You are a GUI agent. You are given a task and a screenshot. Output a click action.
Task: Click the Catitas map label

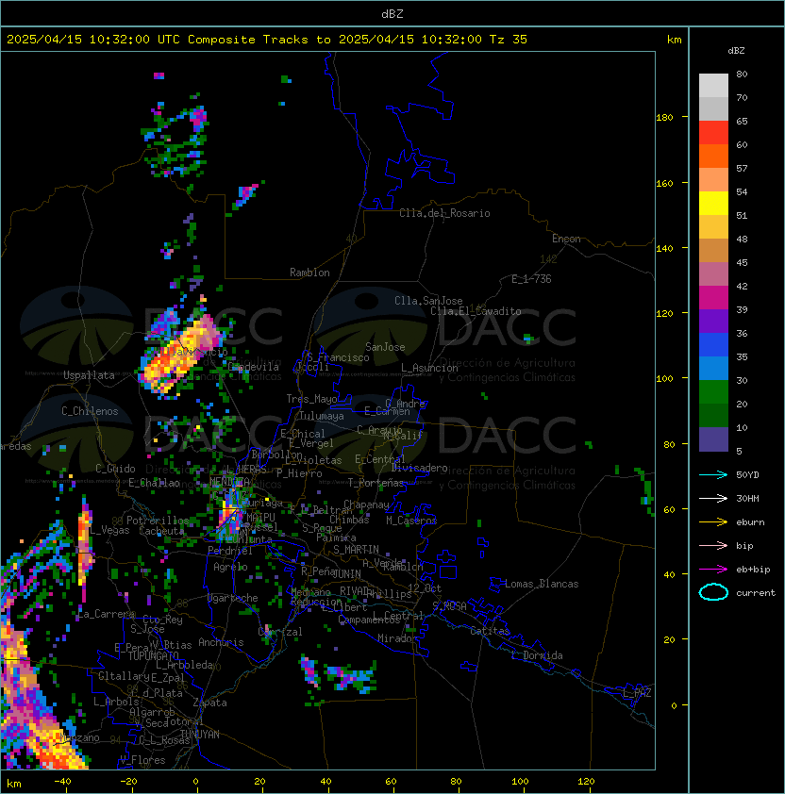[490, 631]
